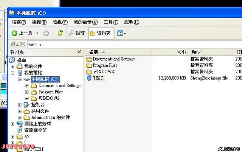Screen dimensions: 242x152
Task: Collapse the 我的電腦 tree node
Action: (x=12, y=73)
